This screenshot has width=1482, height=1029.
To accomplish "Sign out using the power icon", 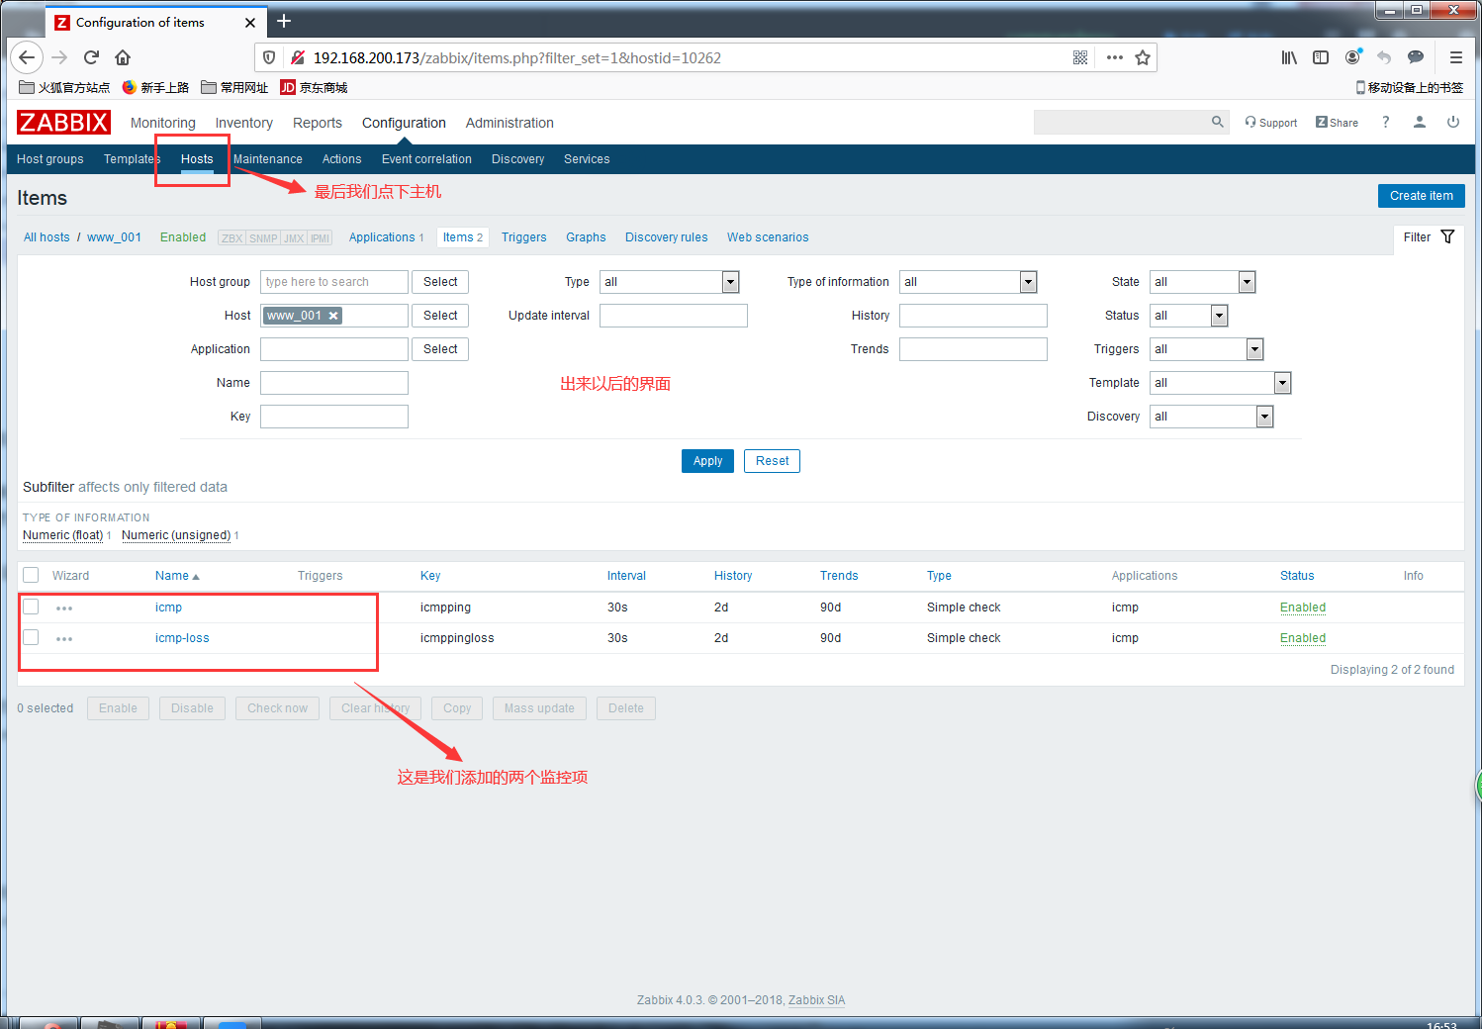I will 1453,122.
